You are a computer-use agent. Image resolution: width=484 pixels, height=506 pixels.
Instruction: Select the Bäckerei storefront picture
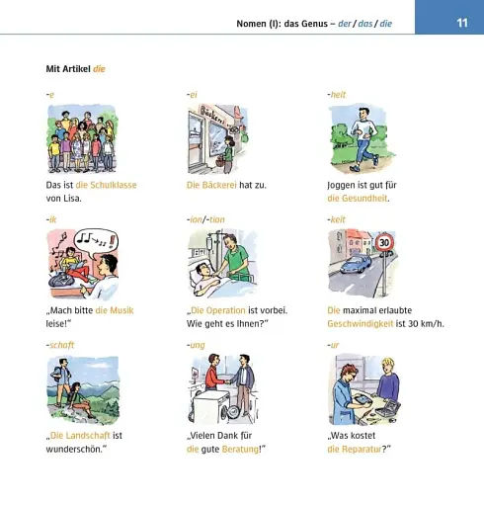pyautogui.click(x=218, y=138)
